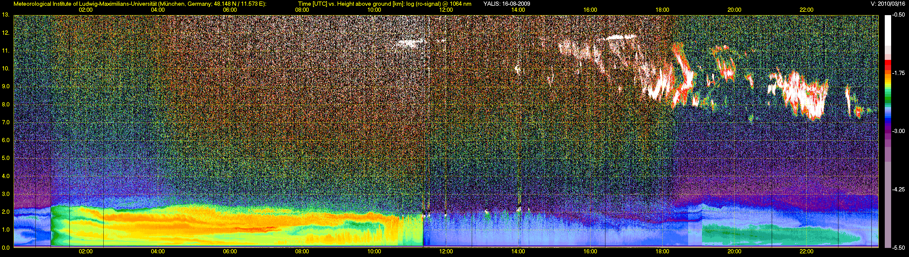Click the -5.50 colorbar value
Image resolution: width=909 pixels, height=257 pixels.
tap(898, 248)
